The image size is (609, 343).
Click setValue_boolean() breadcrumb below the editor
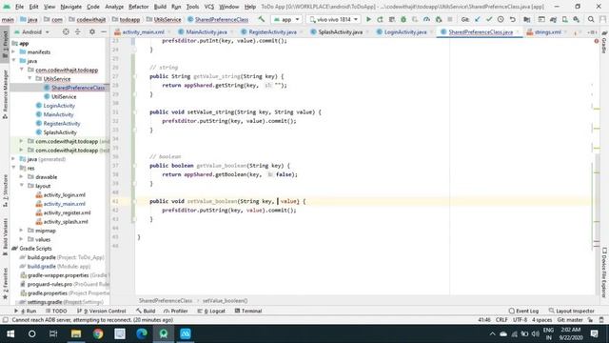[225, 301]
